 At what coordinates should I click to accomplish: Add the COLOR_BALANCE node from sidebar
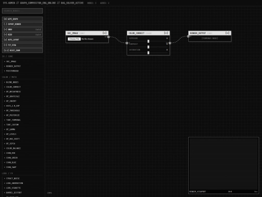pyautogui.click(x=22, y=148)
